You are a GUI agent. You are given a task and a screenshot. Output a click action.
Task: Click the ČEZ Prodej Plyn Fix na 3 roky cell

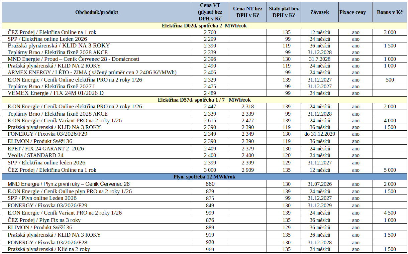pyautogui.click(x=44, y=220)
